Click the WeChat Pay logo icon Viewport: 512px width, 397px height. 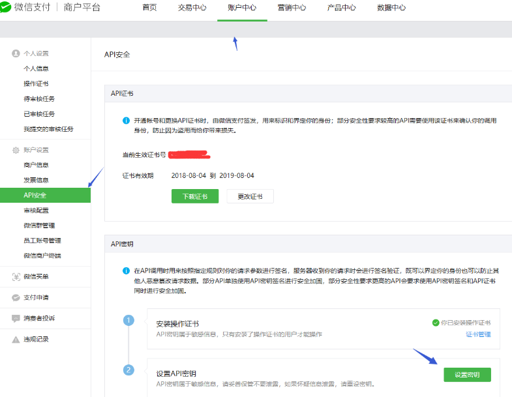point(7,8)
